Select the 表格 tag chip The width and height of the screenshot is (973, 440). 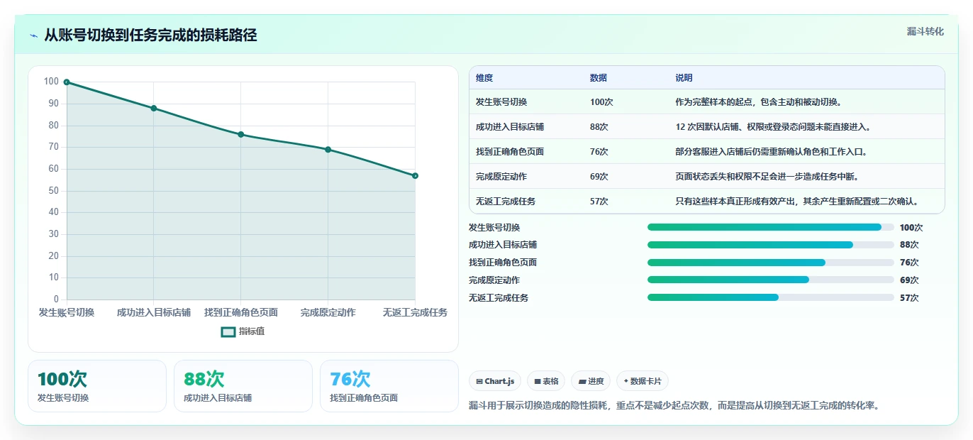[546, 381]
